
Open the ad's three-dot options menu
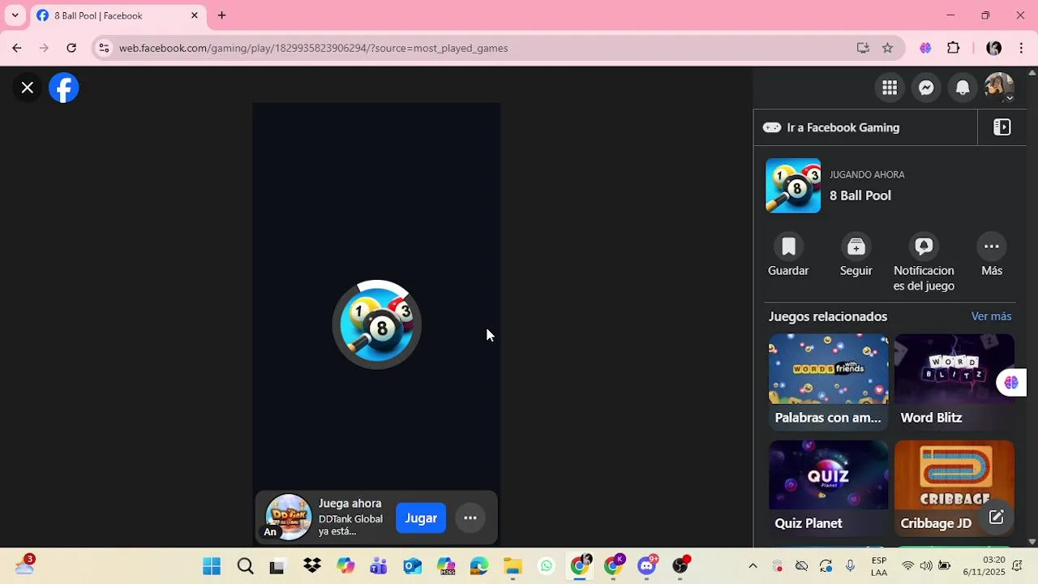(x=470, y=518)
